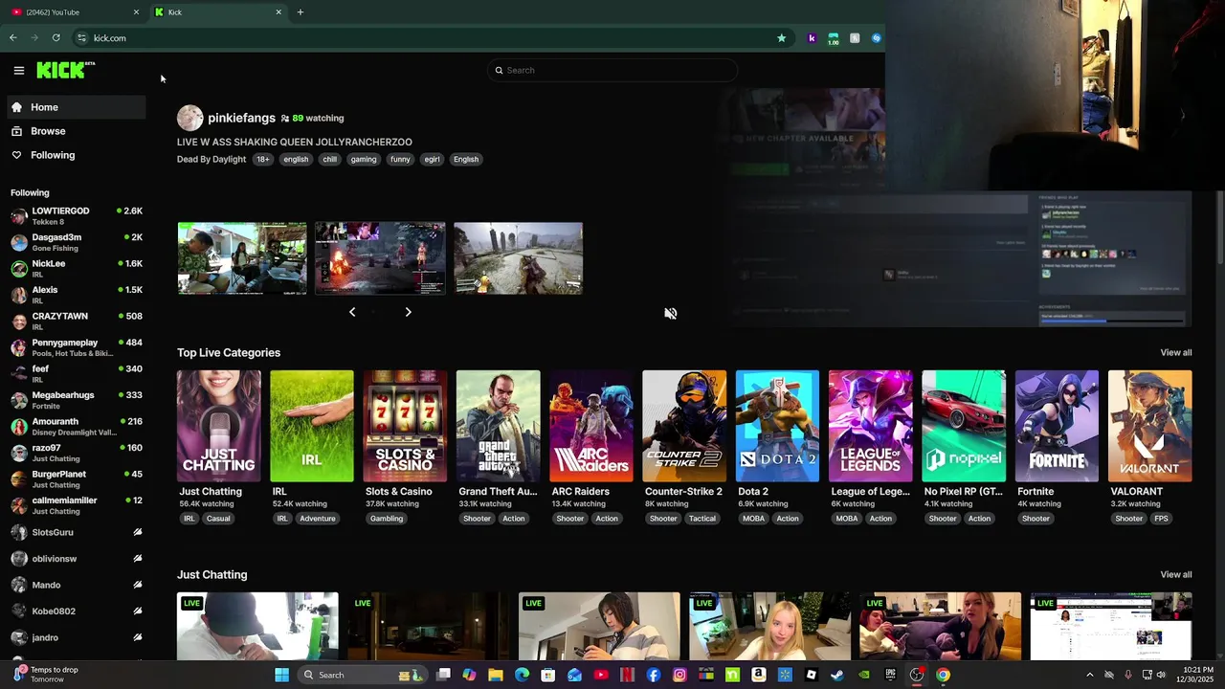Open Following in the sidebar
The height and width of the screenshot is (689, 1225).
point(77,155)
